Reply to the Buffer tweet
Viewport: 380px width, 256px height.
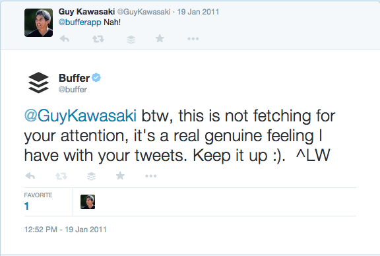30,176
